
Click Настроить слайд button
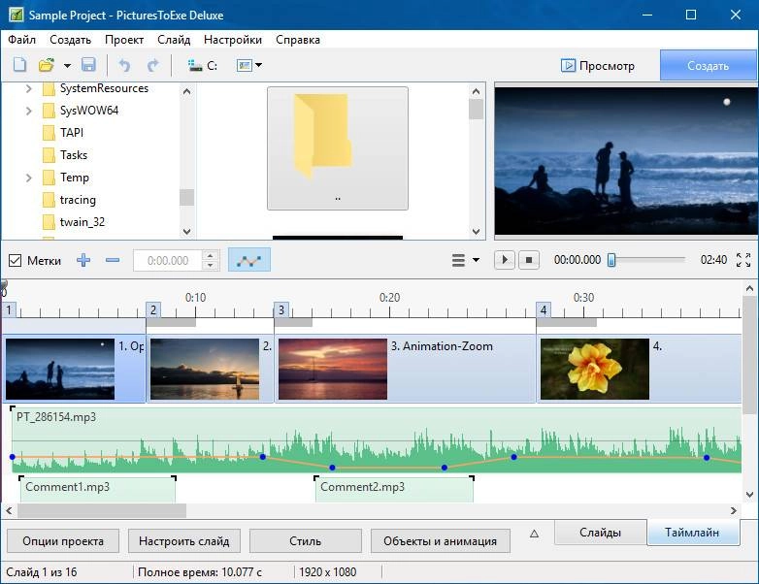click(184, 541)
